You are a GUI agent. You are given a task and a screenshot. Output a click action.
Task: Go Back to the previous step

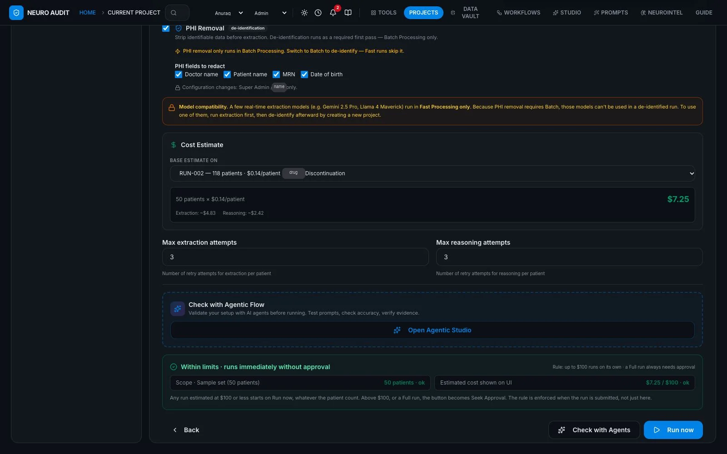(x=186, y=430)
